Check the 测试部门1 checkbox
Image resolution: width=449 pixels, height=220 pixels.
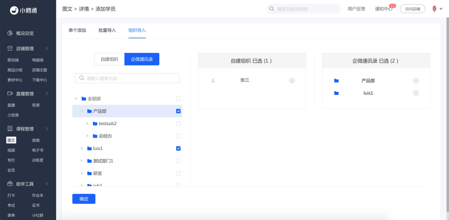[x=178, y=161]
